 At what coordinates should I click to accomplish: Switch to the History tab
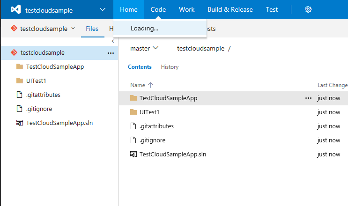point(170,67)
